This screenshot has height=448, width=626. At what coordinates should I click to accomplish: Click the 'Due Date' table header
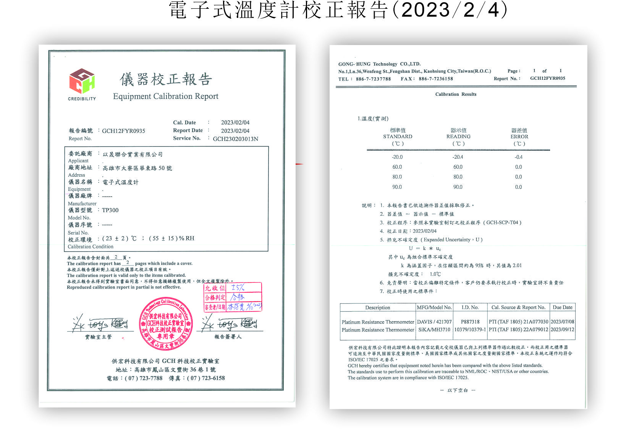[x=563, y=308]
